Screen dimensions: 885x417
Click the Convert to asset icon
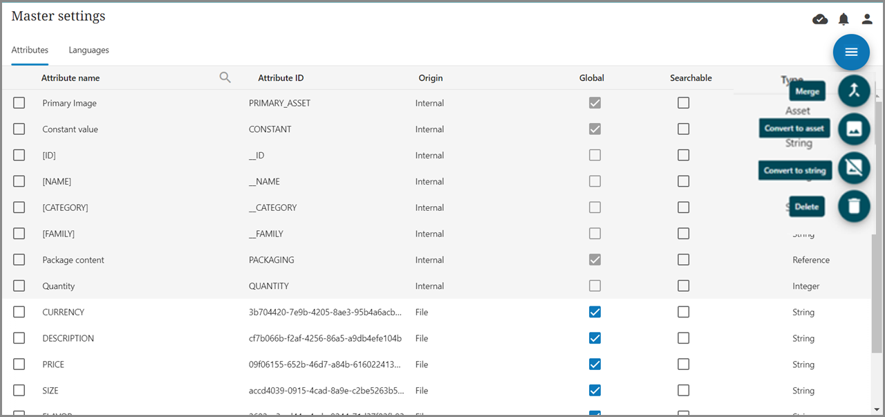point(854,129)
